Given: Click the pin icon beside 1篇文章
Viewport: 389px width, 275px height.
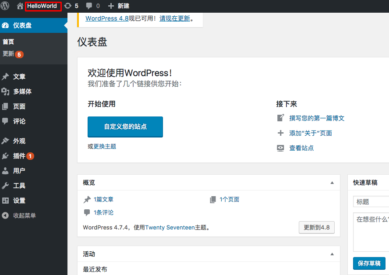Looking at the screenshot, I should coord(87,199).
